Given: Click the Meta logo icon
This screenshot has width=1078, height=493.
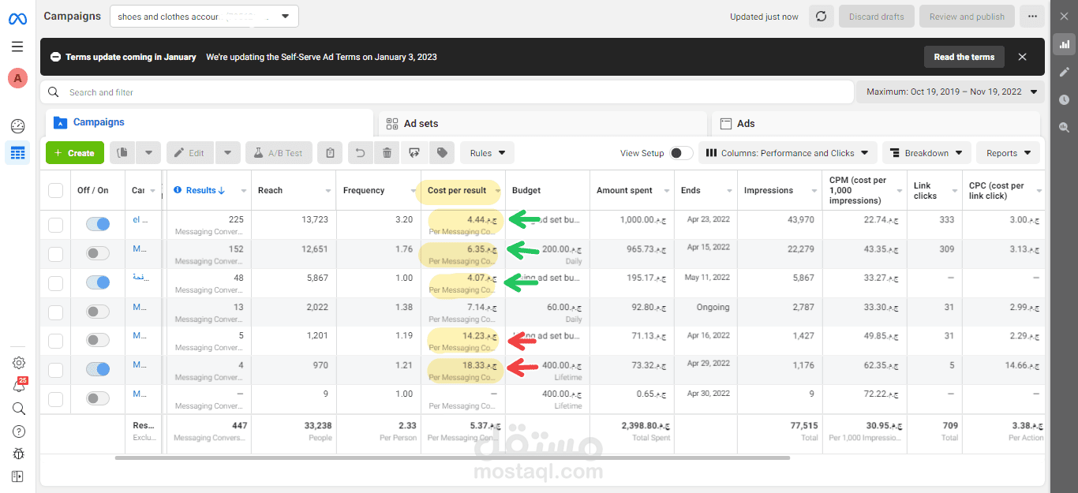Looking at the screenshot, I should (17, 19).
